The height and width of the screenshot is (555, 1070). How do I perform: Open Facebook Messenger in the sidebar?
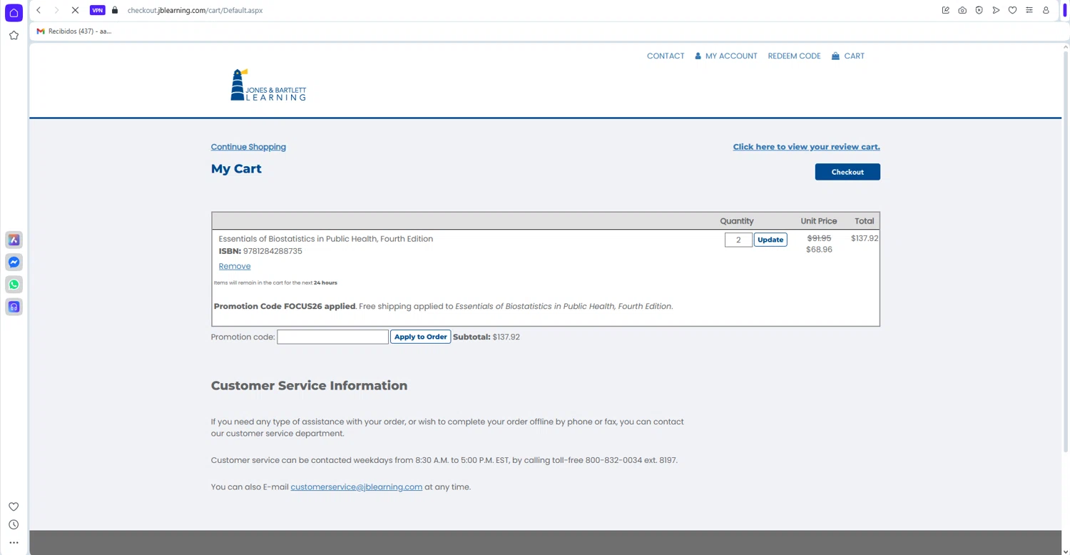[x=14, y=262]
